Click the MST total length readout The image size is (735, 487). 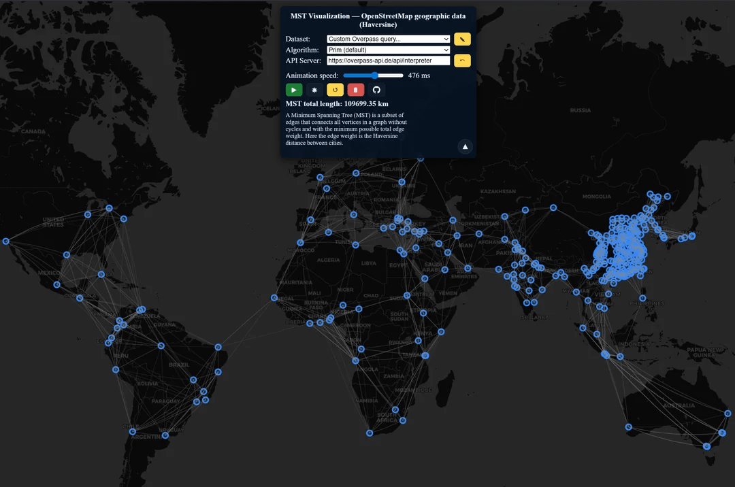(x=337, y=104)
